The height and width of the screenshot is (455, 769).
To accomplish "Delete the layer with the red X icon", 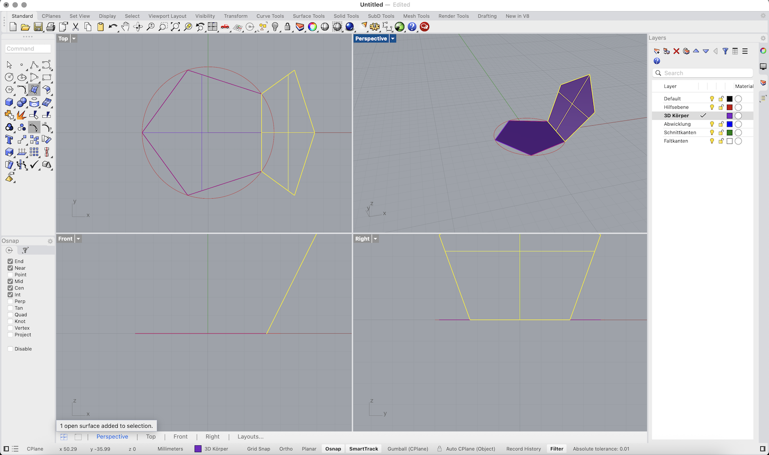I will coord(676,51).
